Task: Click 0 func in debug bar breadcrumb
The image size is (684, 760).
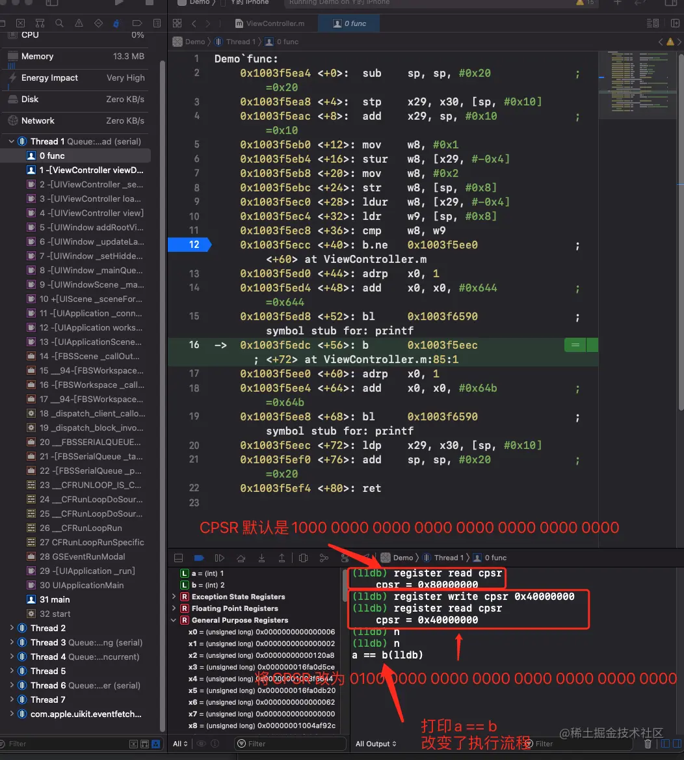Action: point(490,558)
